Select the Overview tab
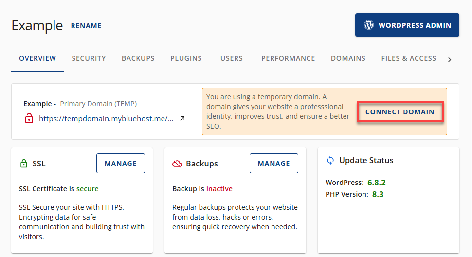This screenshot has height=257, width=472. pos(37,58)
